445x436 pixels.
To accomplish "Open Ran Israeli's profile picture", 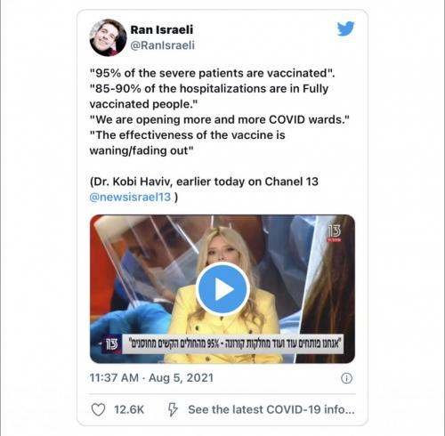I will [x=108, y=37].
